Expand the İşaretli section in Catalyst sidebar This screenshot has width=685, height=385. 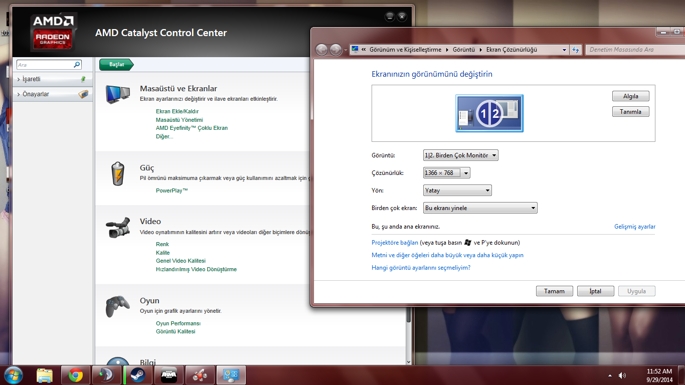(x=19, y=80)
